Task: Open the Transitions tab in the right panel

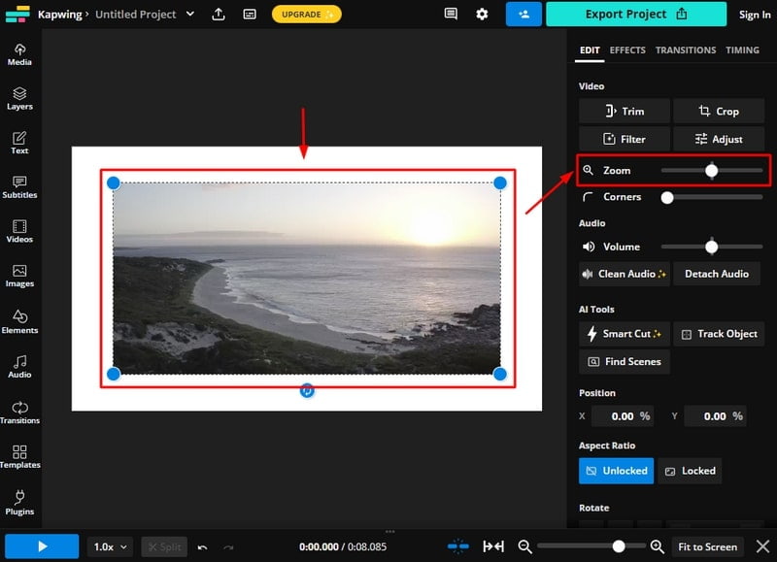Action: pyautogui.click(x=686, y=50)
